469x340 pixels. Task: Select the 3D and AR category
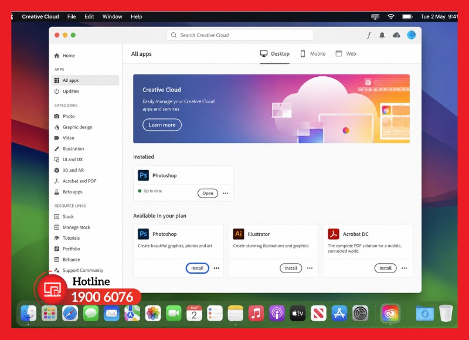point(69,170)
